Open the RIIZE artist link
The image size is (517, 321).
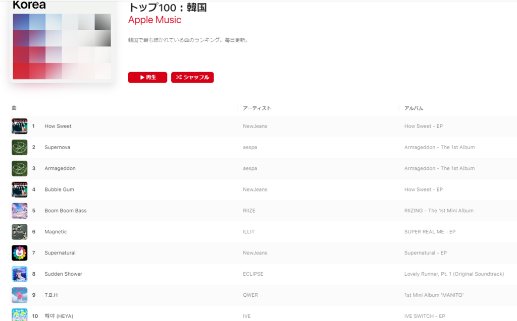(x=249, y=211)
